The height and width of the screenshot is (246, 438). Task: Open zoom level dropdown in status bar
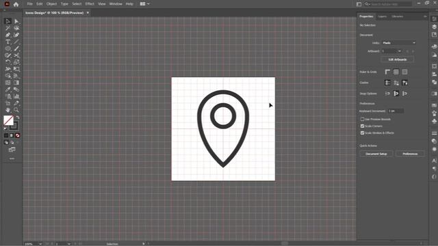click(x=40, y=244)
